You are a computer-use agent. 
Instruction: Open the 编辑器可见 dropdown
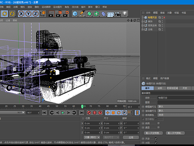tap(176, 107)
